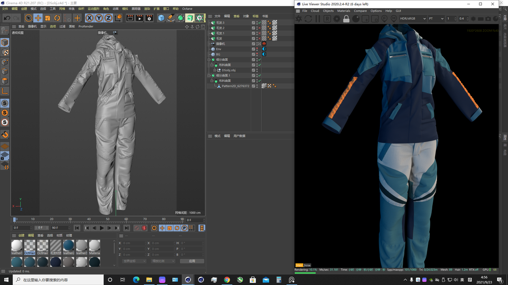
Task: Open Objects menu in Live Viewer
Action: (x=328, y=11)
